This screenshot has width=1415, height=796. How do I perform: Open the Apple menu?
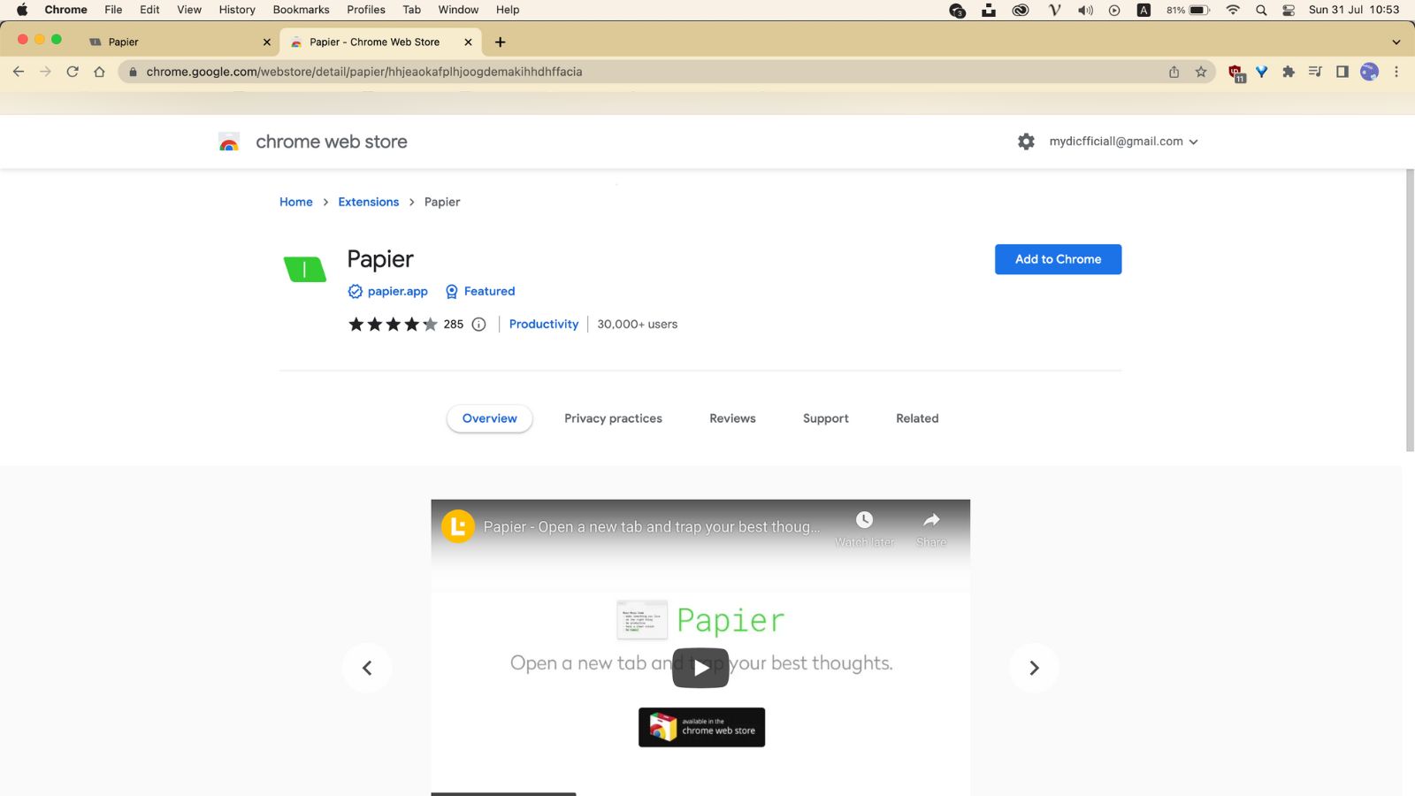pos(22,10)
